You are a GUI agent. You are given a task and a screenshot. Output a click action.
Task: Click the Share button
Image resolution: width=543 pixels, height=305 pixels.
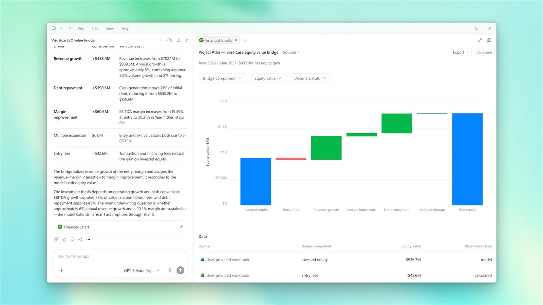[x=485, y=52]
